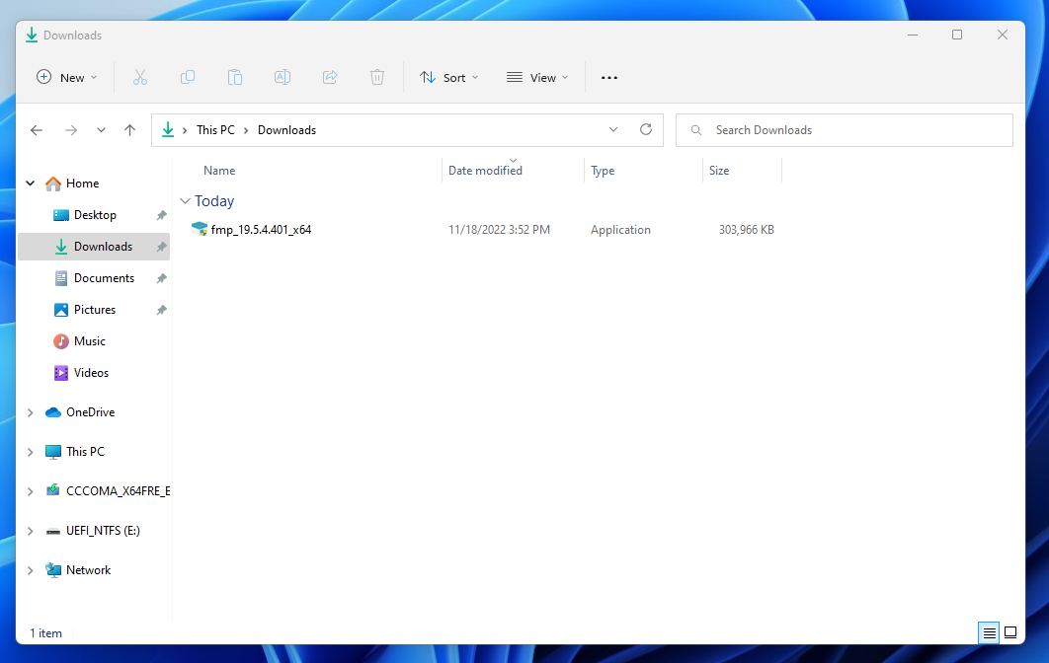1049x663 pixels.
Task: Click the Application type cell
Action: click(620, 229)
